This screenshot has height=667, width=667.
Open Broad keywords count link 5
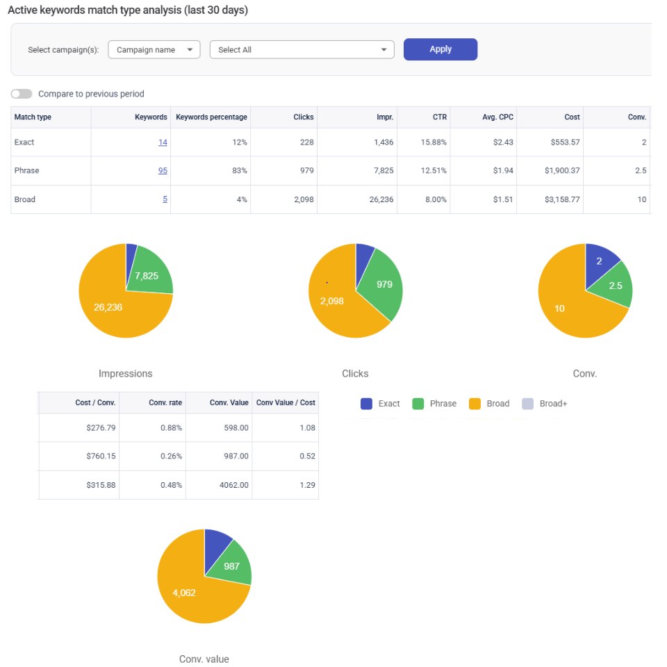click(165, 199)
